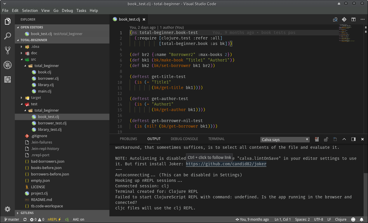Viewport: 368px width, 223px height.
Task: Clear the Output panel contents
Action: [x=317, y=139]
